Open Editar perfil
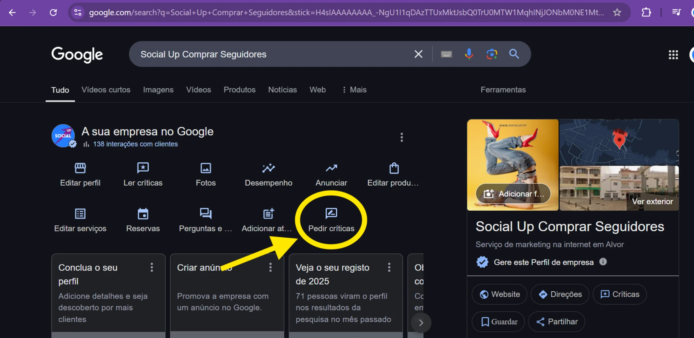 (80, 175)
